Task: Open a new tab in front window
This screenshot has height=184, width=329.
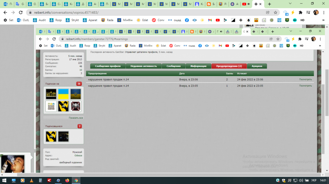Action: coord(273,31)
